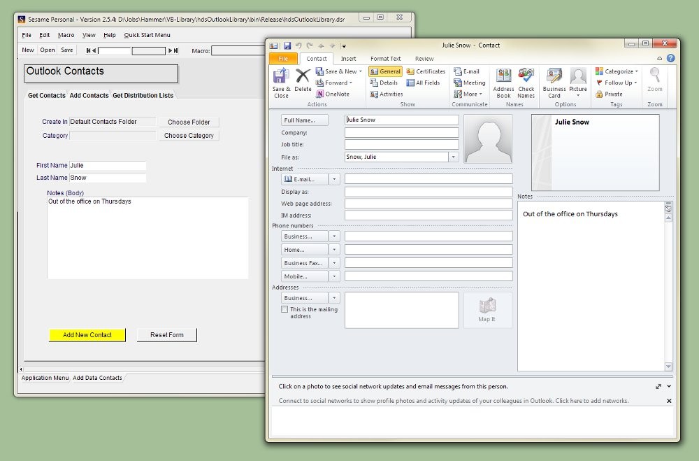The height and width of the screenshot is (461, 699).
Task: Mark the contact as Private
Action: point(609,94)
